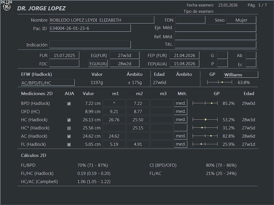Uncheck the HC (Hadlock) AUA checkbox
This screenshot has height=205, width=274.
[x=69, y=120]
